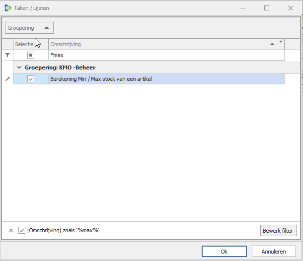The height and width of the screenshot is (261, 303).
Task: Open the Bewerk filter editor
Action: 278,231
